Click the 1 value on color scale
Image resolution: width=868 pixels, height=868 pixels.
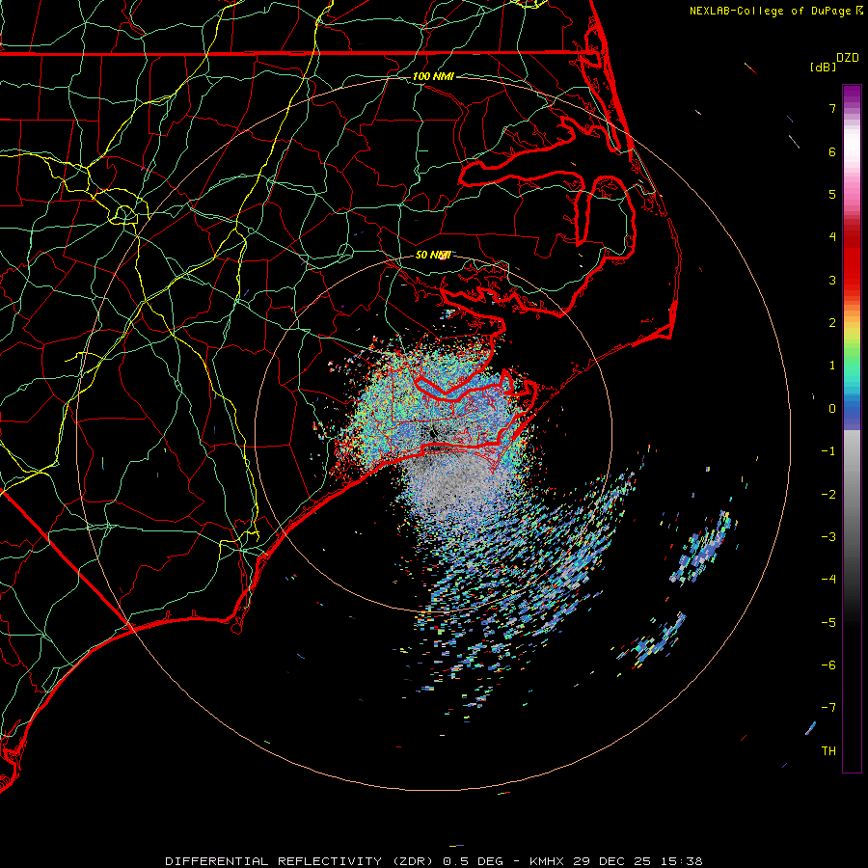pos(832,366)
